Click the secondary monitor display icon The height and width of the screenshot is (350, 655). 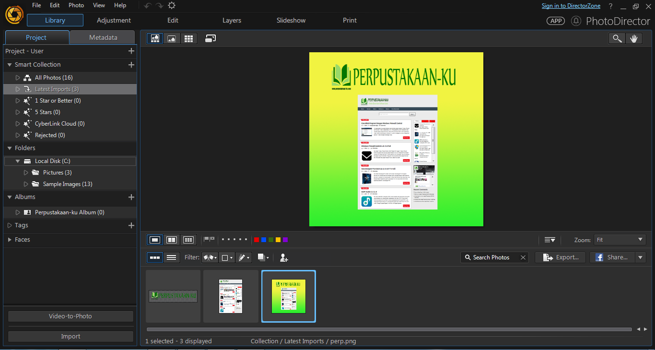pos(211,38)
